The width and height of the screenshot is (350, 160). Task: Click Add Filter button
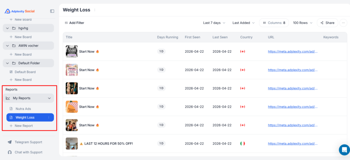pyautogui.click(x=74, y=23)
